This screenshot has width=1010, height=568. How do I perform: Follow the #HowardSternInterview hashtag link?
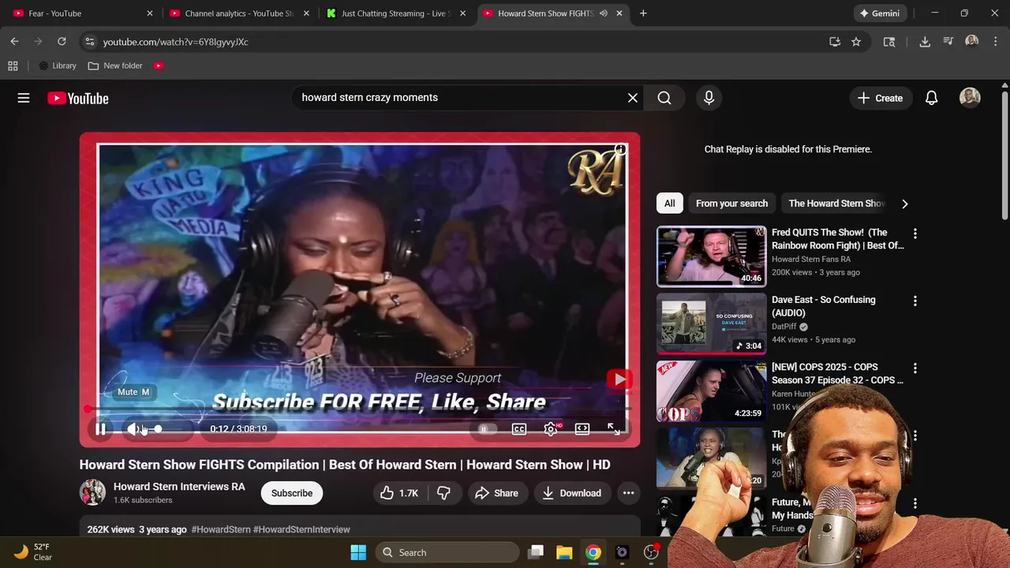[301, 529]
